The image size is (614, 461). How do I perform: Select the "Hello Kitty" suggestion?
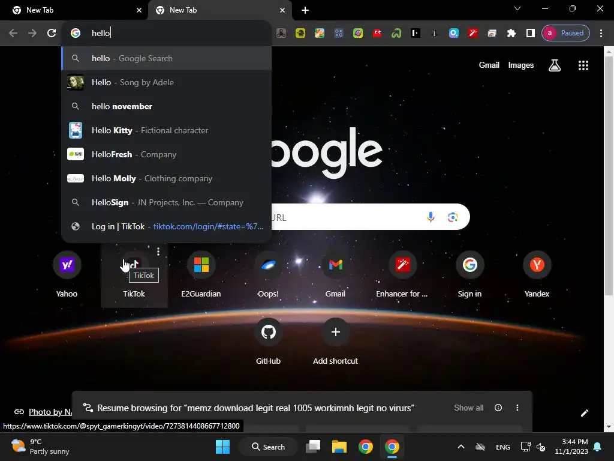(167, 130)
